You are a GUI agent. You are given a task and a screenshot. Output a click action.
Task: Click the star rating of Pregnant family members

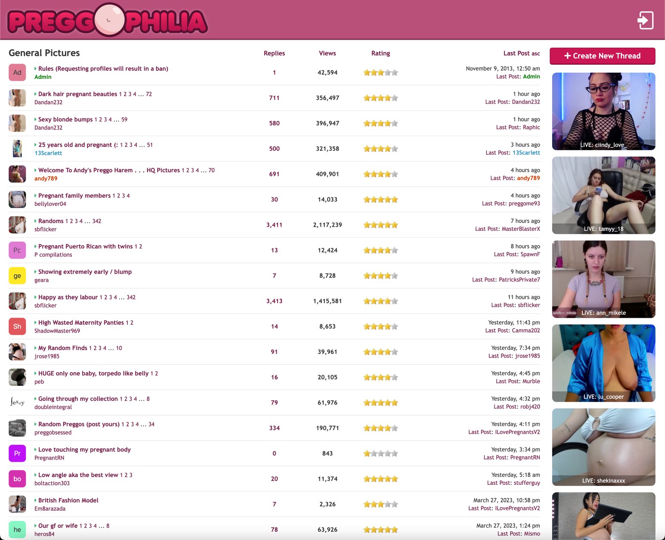coord(380,199)
